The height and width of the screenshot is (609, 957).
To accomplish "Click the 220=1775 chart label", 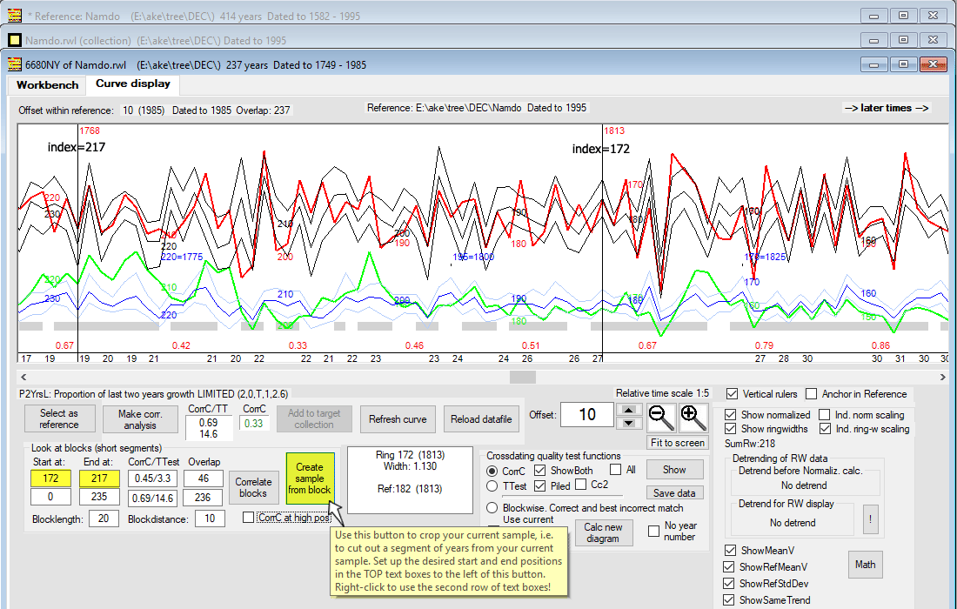I will coord(182,257).
